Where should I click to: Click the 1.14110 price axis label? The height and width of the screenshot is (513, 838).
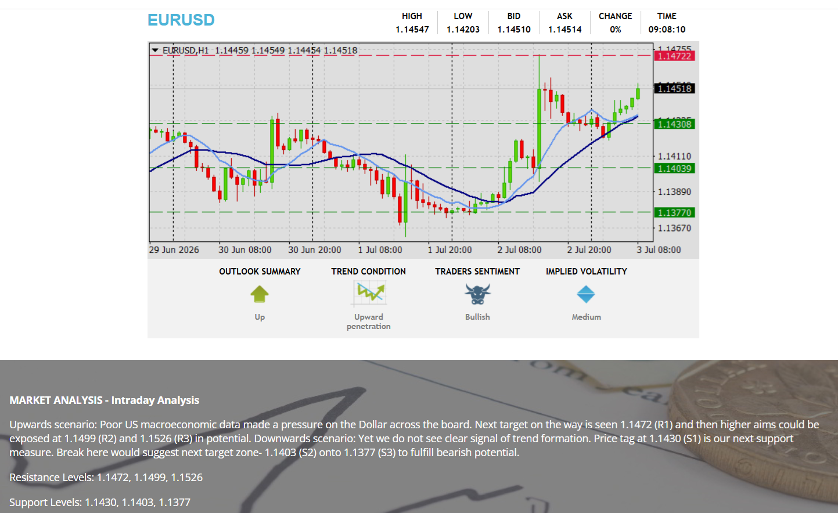coord(674,157)
